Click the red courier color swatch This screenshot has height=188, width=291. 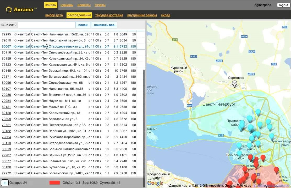[55, 183]
